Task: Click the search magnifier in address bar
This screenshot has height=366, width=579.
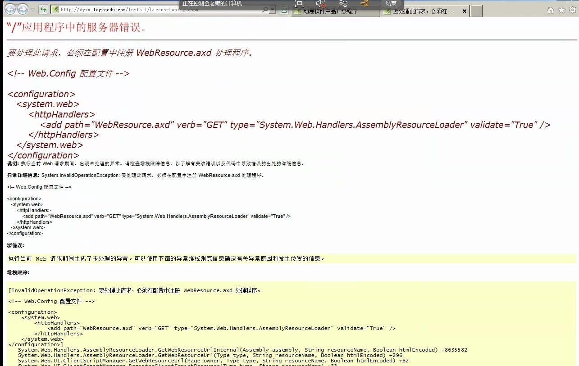Action: point(265,10)
